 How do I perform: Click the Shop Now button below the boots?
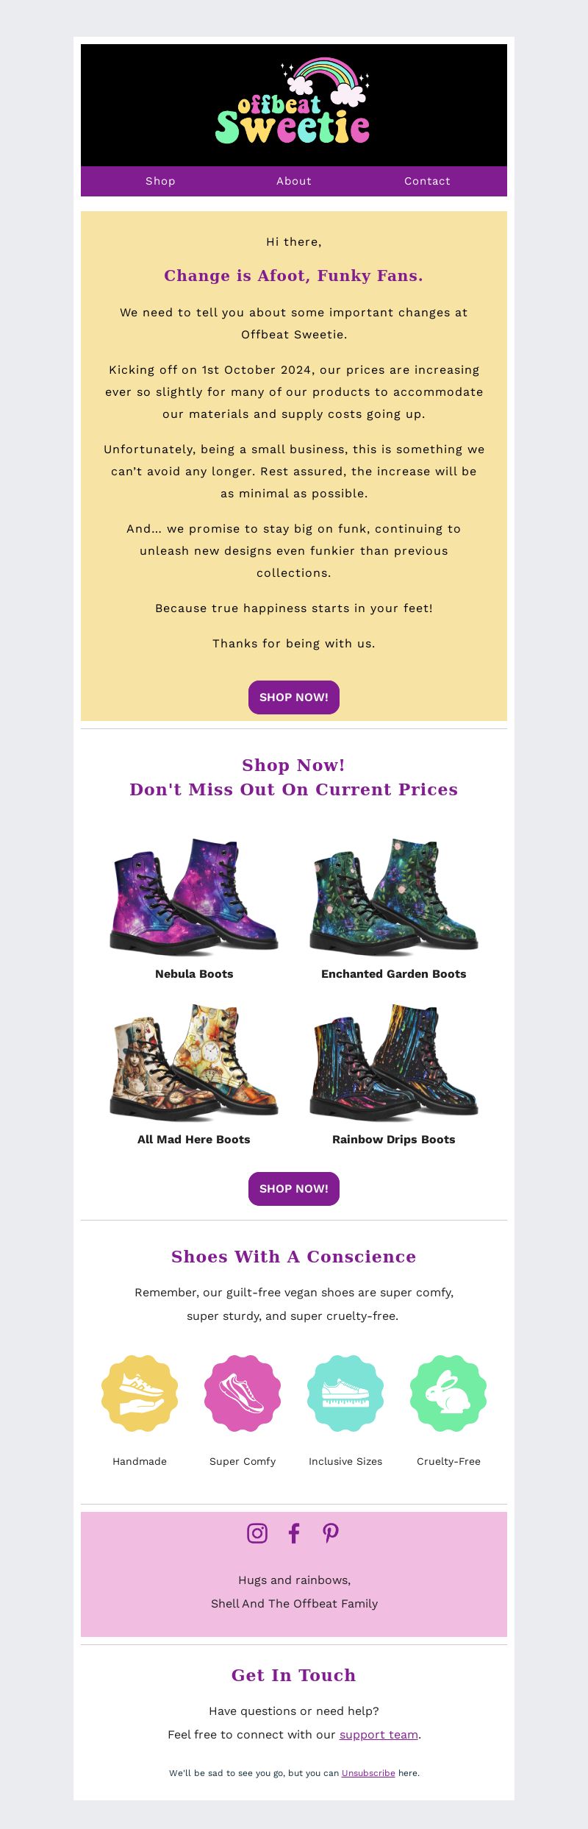click(294, 1189)
